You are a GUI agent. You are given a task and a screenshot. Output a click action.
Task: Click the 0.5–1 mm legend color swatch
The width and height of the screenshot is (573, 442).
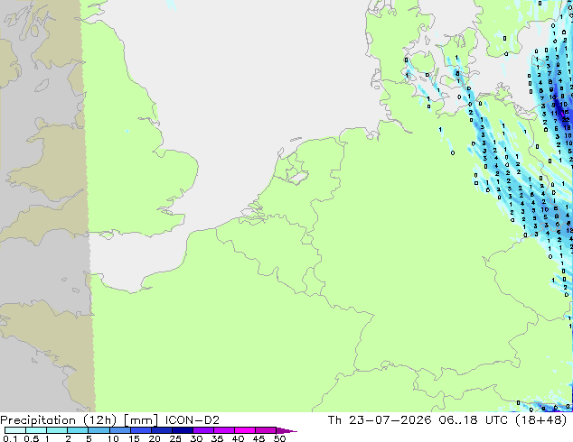tap(36, 430)
